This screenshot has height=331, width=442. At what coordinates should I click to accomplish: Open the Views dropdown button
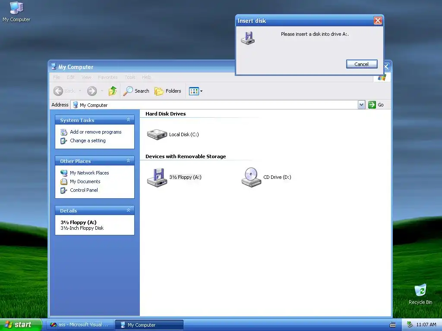click(x=196, y=91)
